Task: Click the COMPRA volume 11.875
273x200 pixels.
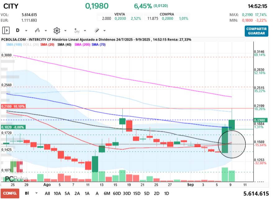Action: point(153,18)
